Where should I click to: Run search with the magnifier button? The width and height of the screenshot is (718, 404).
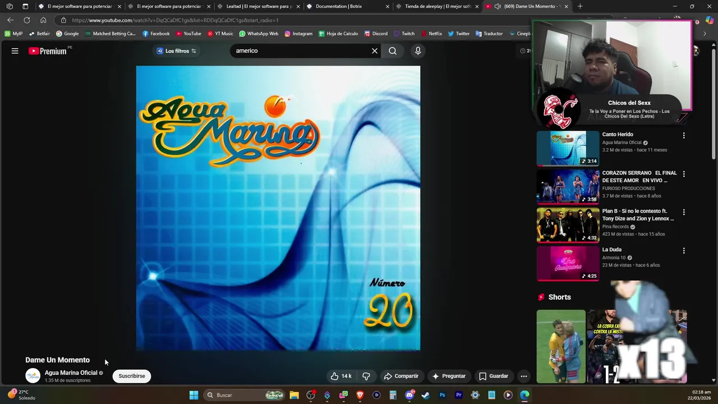(x=393, y=51)
